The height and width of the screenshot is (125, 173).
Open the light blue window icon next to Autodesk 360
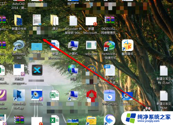(37, 46)
